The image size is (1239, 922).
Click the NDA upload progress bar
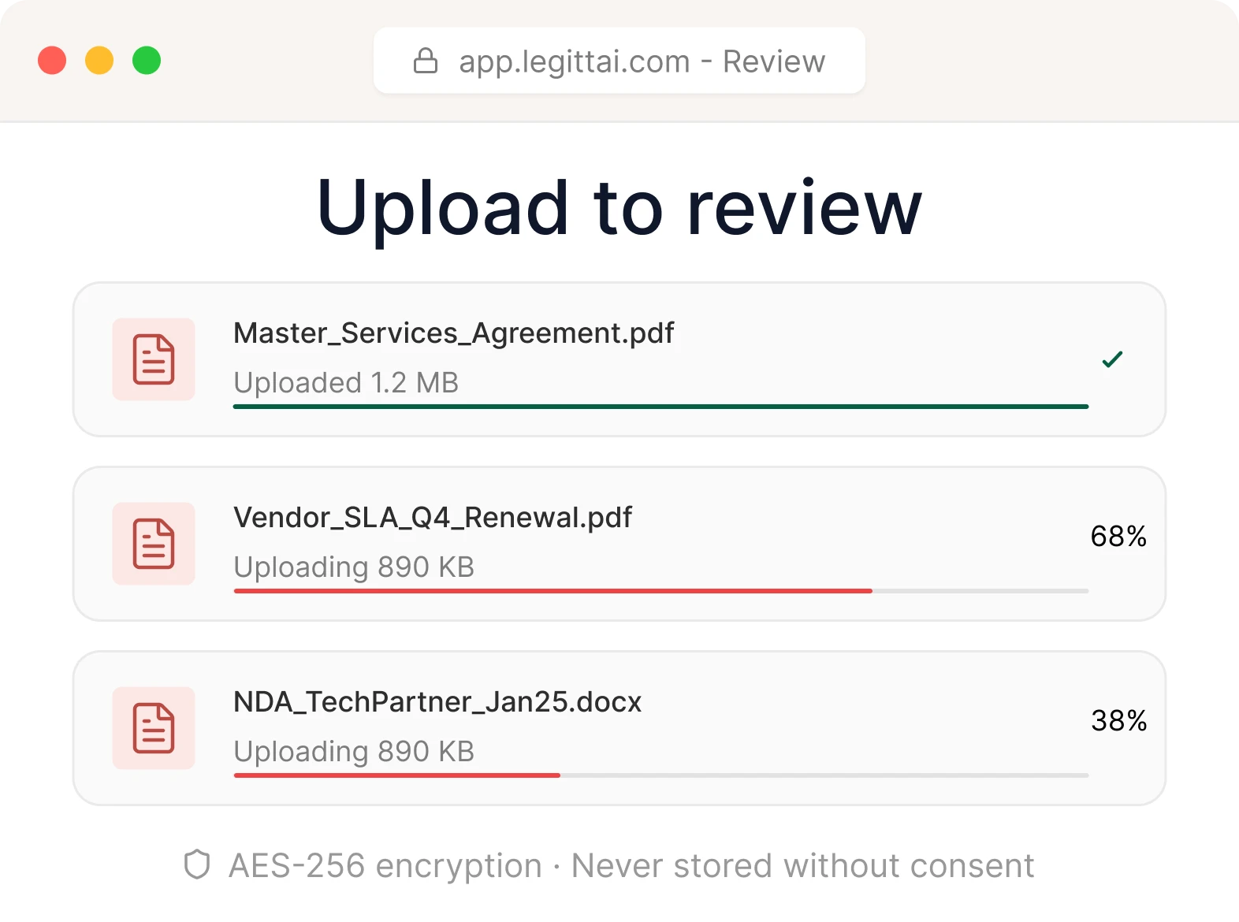(x=660, y=775)
